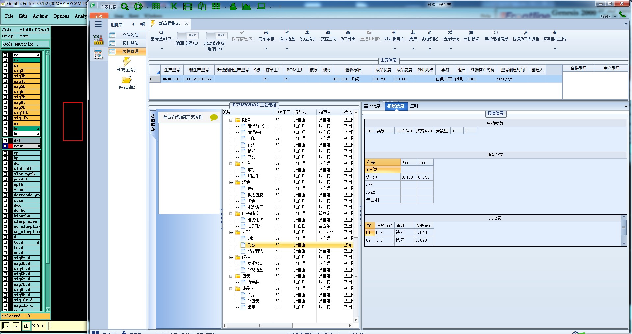Click the green copy documents icon
The width and height of the screenshot is (632, 334).
(x=202, y=6)
